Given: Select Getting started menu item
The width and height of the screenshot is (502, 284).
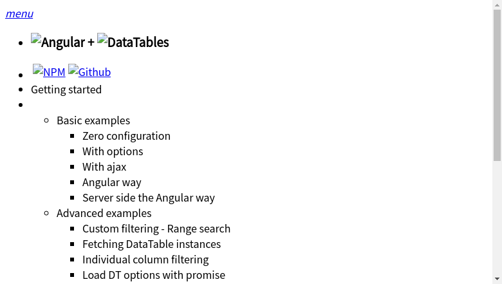Looking at the screenshot, I should (x=66, y=90).
